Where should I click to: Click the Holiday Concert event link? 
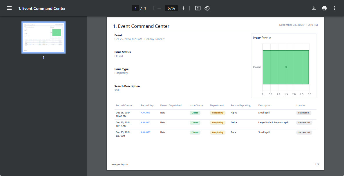[154, 39]
